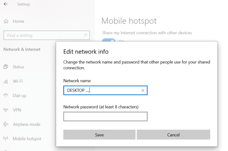Image resolution: width=228 pixels, height=151 pixels.
Task: Go back using the Settings back arrow
Action: 6,4
